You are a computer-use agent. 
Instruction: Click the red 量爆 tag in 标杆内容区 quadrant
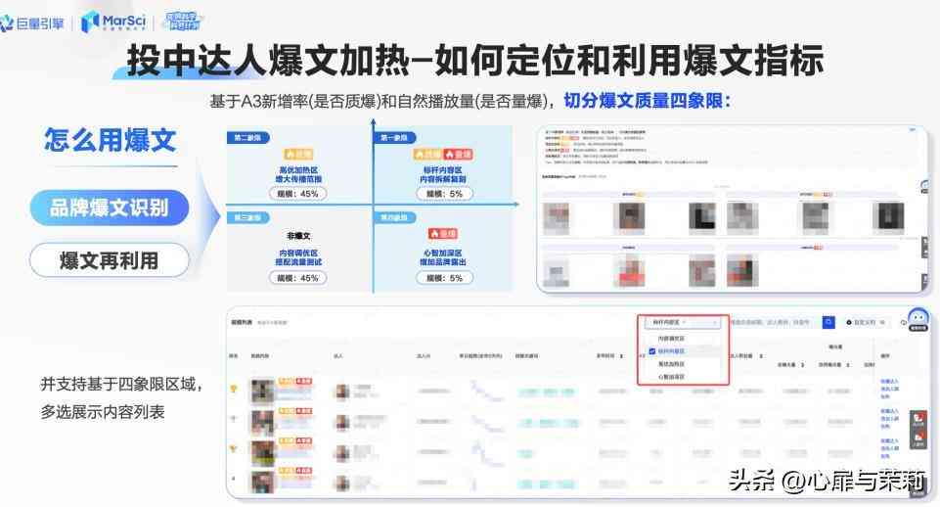pyautogui.click(x=458, y=155)
